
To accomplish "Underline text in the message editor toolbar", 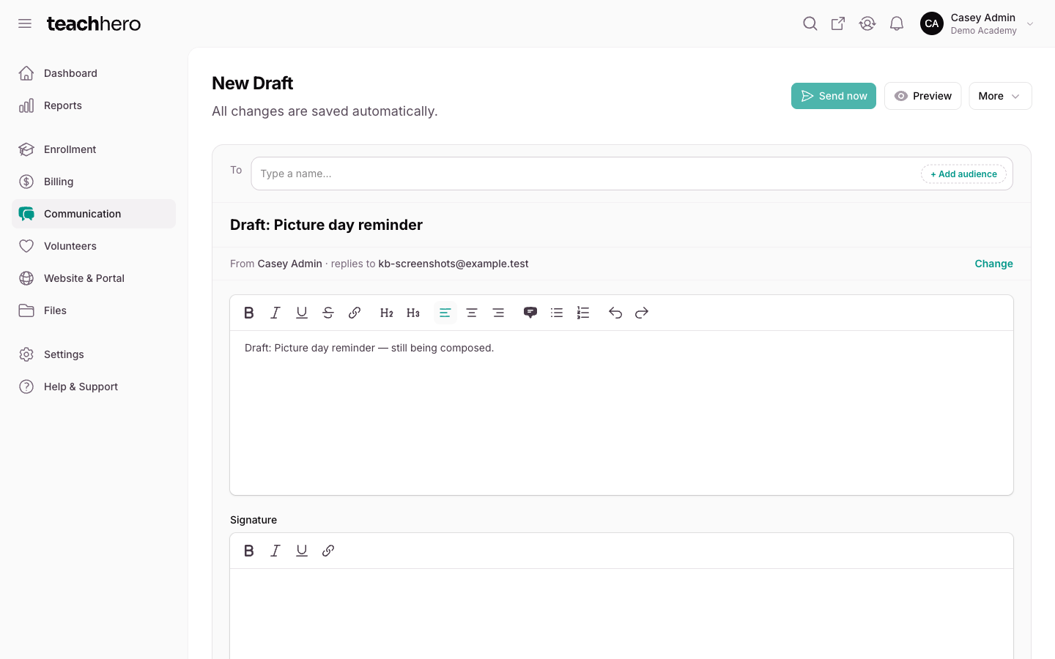I will pos(302,313).
